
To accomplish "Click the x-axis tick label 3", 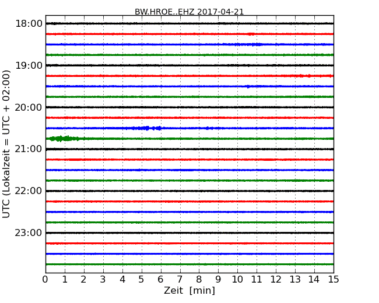I will pyautogui.click(x=103, y=280).
